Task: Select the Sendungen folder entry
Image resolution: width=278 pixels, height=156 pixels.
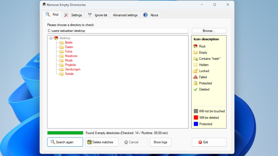Action: (x=73, y=69)
